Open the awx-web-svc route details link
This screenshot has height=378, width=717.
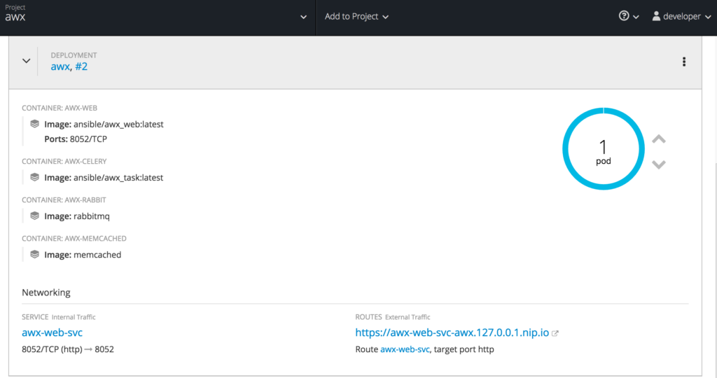pyautogui.click(x=405, y=349)
